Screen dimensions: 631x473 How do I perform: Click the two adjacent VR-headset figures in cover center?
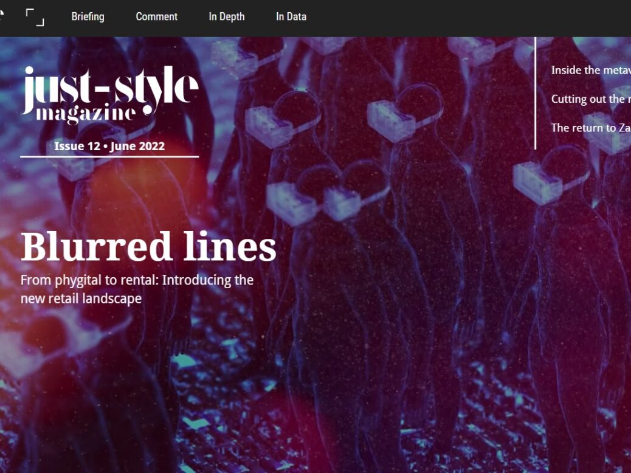(x=328, y=197)
